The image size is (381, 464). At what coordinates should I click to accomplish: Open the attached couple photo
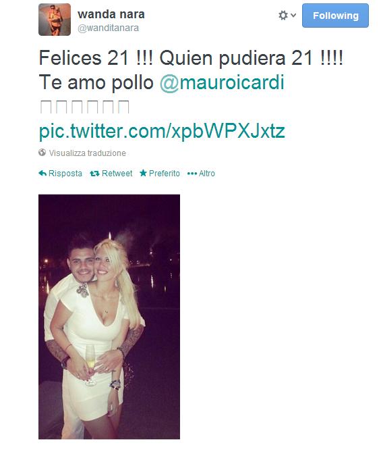coord(109,317)
